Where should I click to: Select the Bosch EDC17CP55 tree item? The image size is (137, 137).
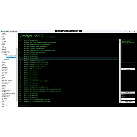11,56
